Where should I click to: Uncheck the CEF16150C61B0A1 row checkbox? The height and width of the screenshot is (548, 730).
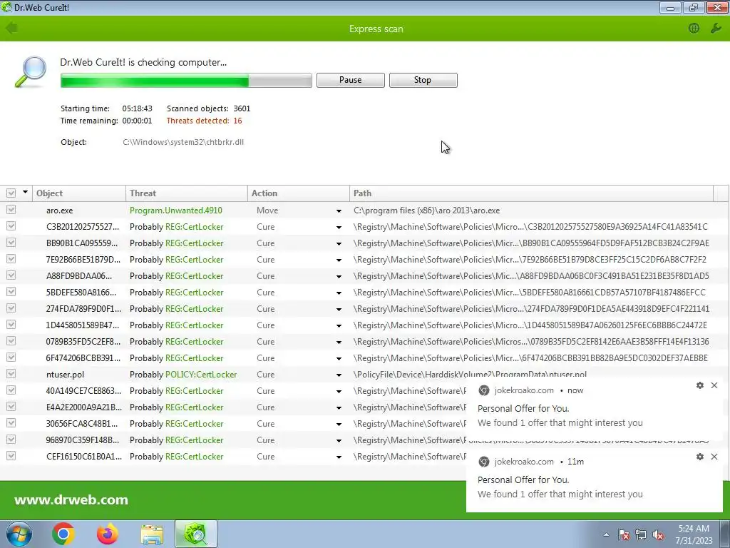pyautogui.click(x=11, y=456)
